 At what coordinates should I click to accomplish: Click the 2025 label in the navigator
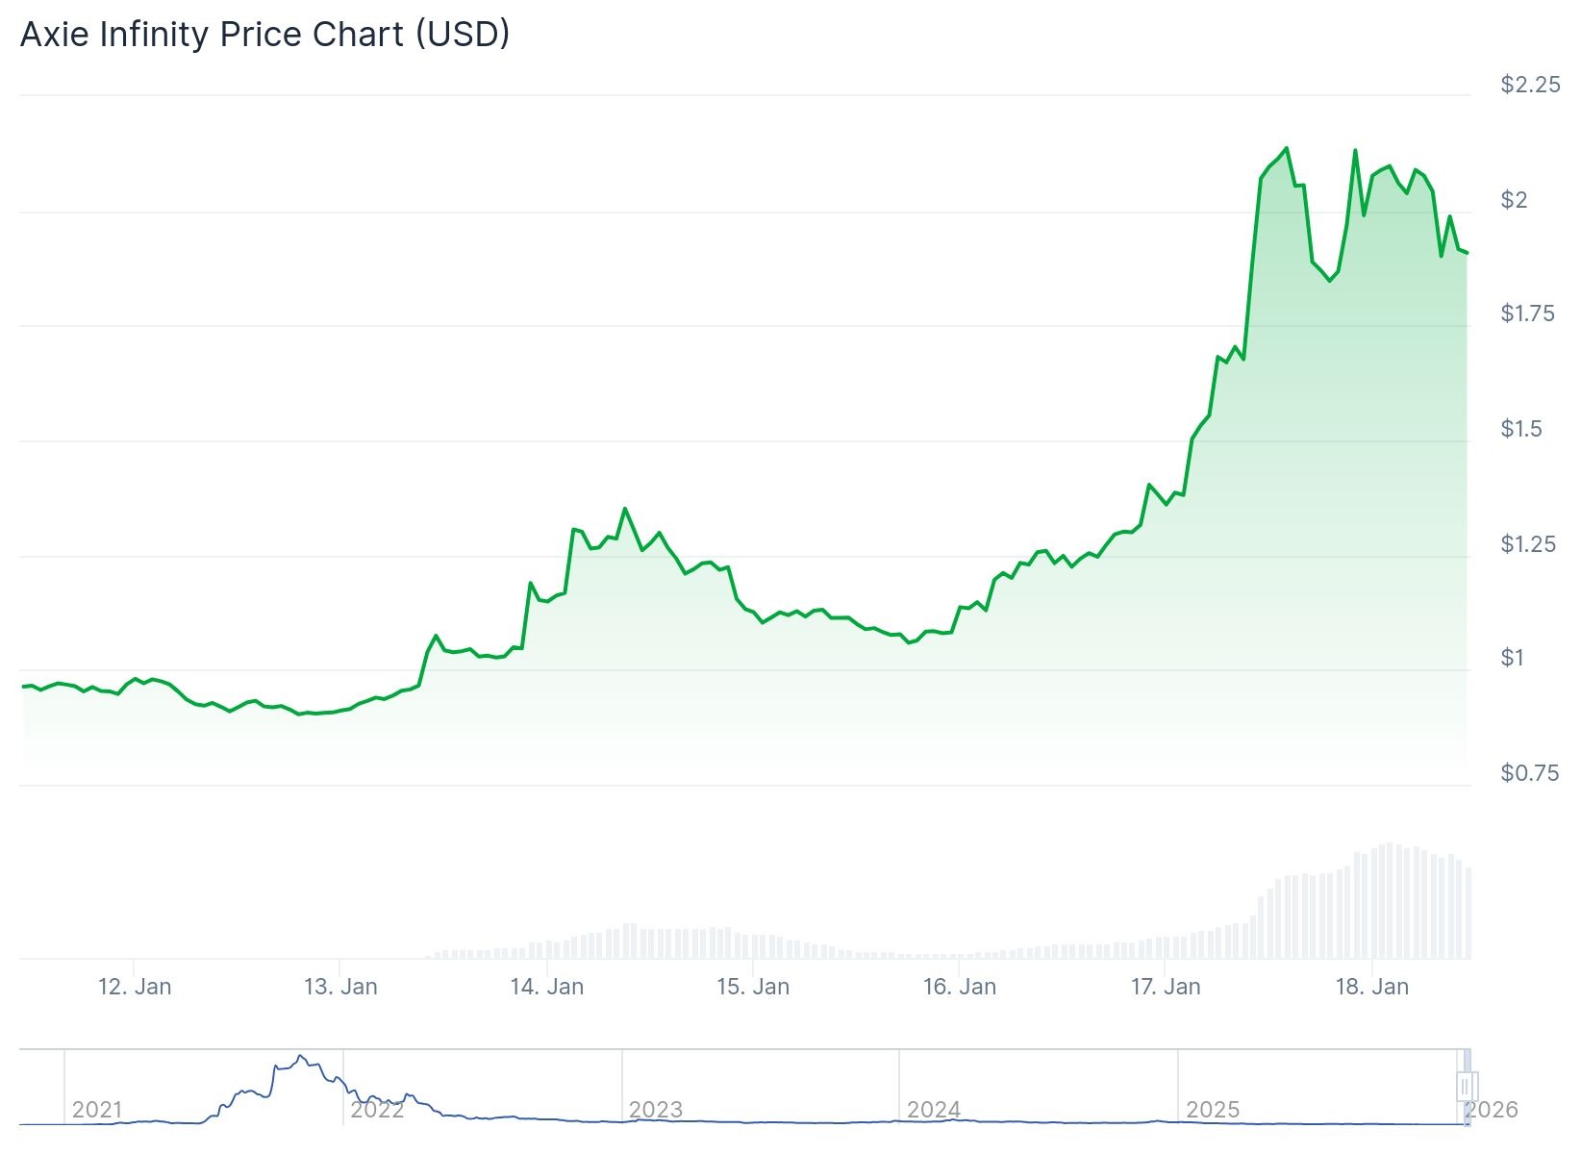1213,1110
